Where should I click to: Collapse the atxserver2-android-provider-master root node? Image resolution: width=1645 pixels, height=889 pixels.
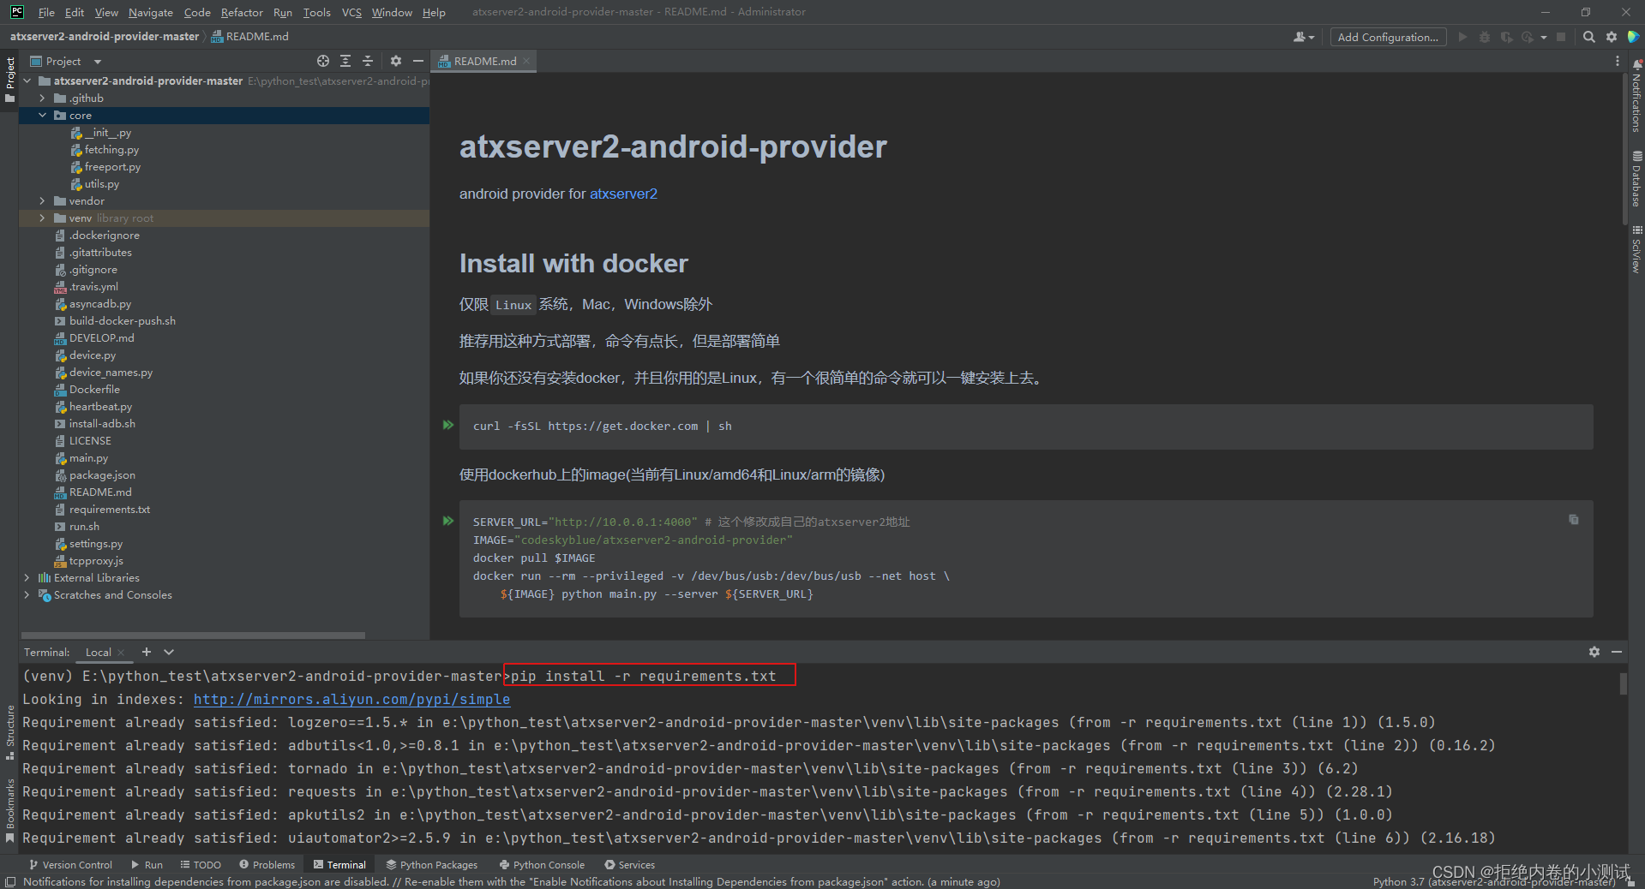(x=27, y=81)
